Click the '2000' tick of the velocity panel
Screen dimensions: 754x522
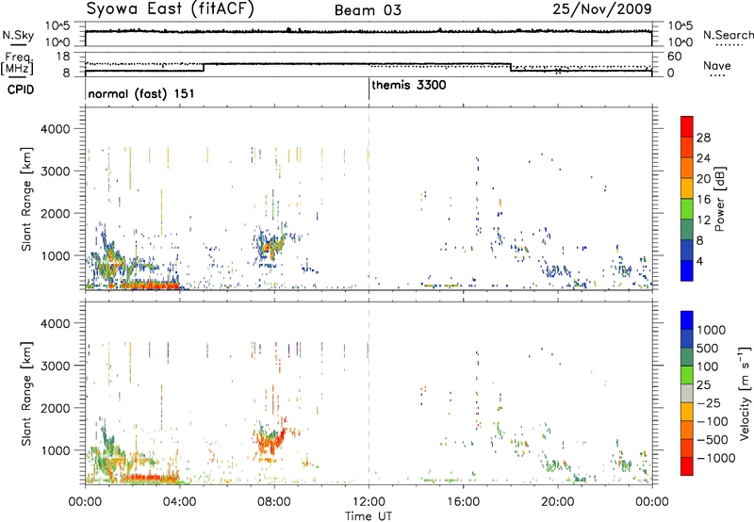click(x=55, y=408)
